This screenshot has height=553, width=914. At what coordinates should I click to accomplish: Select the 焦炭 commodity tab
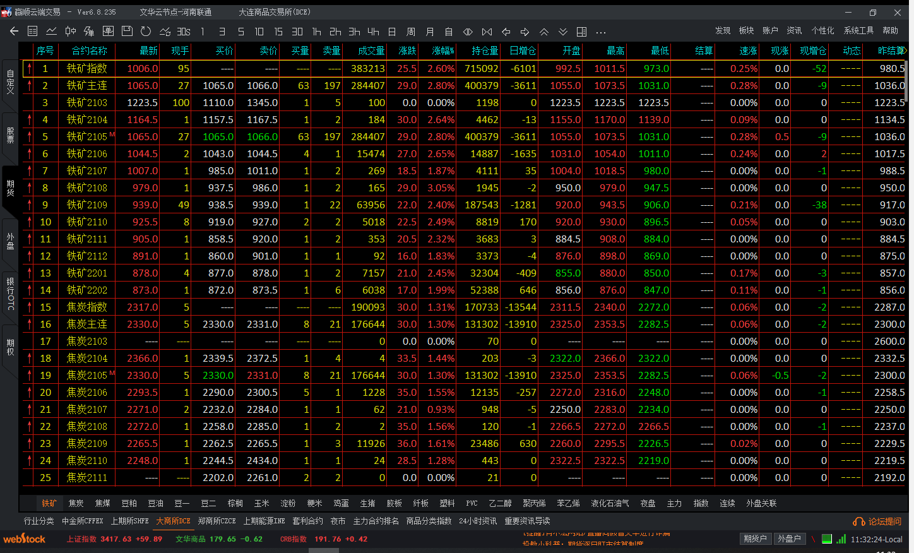tap(76, 503)
